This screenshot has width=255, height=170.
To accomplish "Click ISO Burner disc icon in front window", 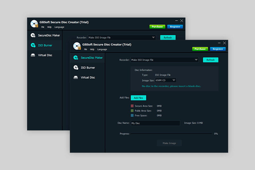I will pos(76,67).
